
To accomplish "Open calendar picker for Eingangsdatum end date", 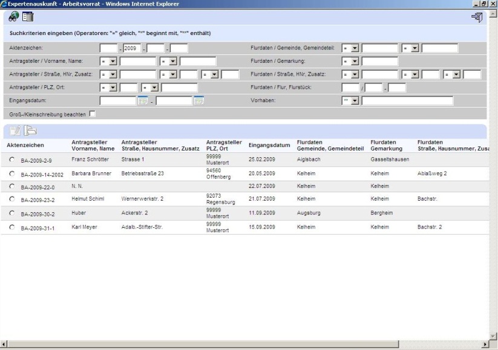I will pos(198,101).
